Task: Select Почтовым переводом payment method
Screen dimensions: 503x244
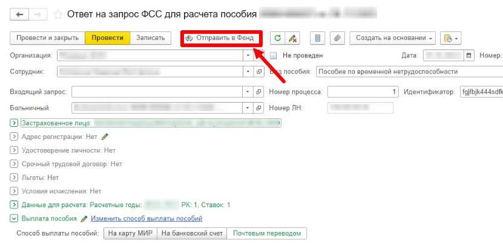Action: tap(267, 234)
